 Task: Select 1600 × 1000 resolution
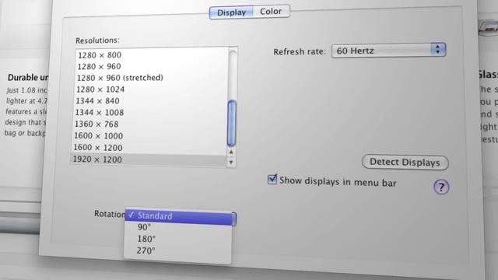pos(150,136)
